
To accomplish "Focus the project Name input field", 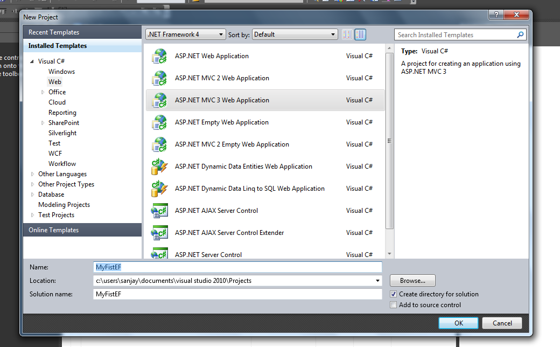I will [x=237, y=267].
